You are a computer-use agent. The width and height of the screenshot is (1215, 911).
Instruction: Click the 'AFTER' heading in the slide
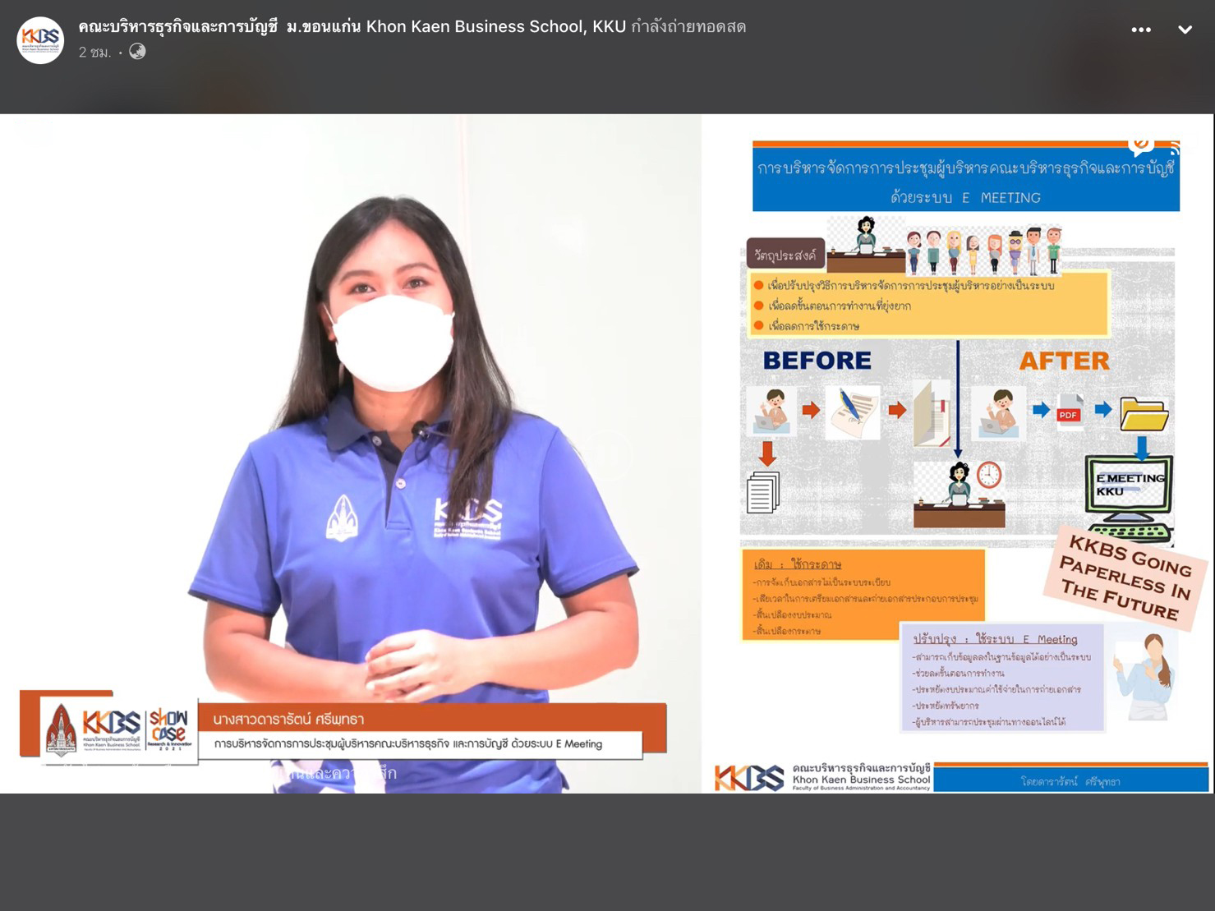pos(1064,361)
